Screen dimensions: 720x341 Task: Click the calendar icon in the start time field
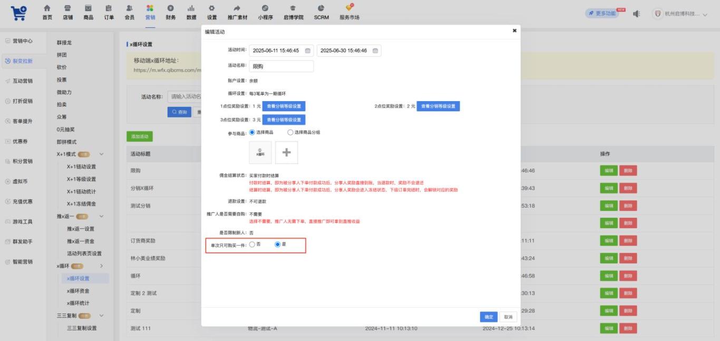308,51
